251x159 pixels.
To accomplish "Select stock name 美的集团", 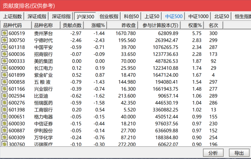I will point(43,61).
